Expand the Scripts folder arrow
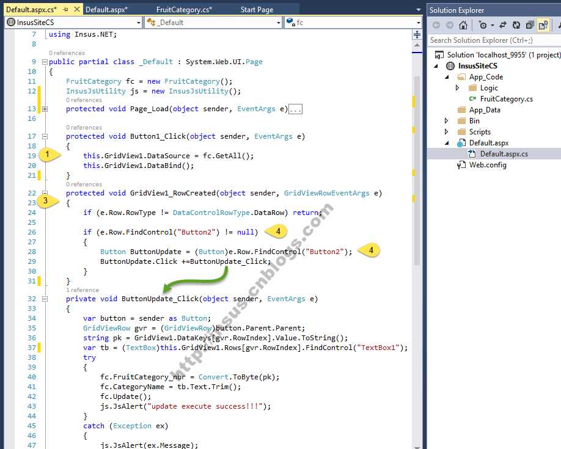 tap(446, 132)
